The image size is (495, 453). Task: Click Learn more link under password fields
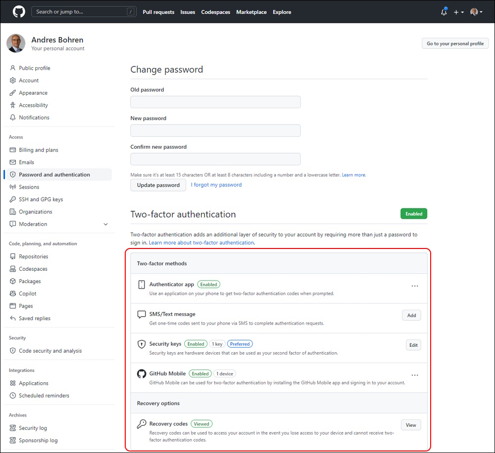tap(353, 175)
